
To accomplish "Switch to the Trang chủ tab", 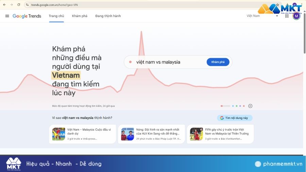I will coord(56,16).
